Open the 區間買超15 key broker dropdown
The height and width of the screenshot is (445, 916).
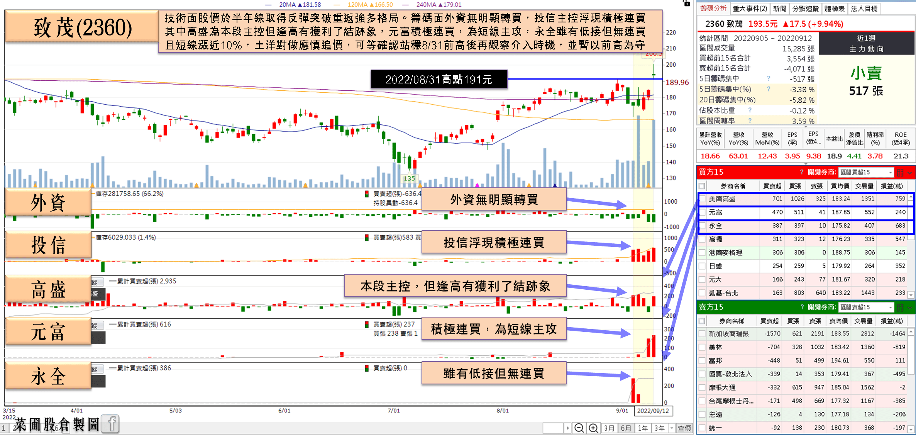(x=866, y=172)
